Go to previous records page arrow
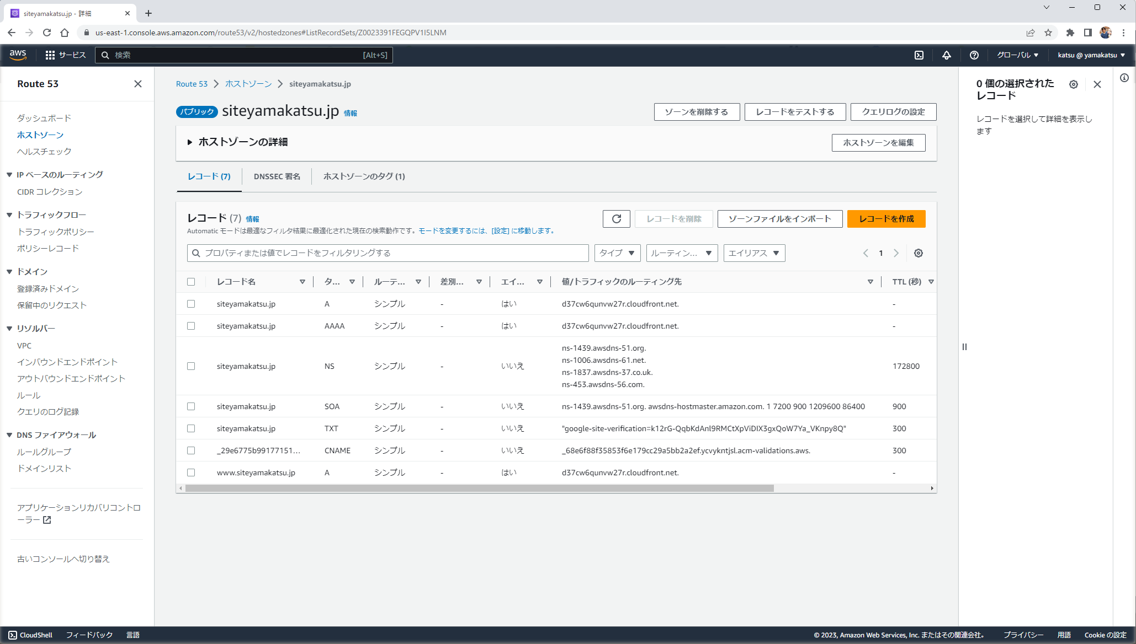Viewport: 1136px width, 644px height. pyautogui.click(x=866, y=253)
